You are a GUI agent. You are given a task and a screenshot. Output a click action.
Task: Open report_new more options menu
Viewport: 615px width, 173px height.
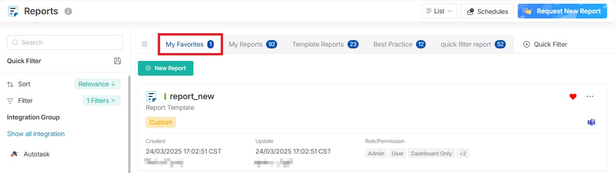coord(590,96)
